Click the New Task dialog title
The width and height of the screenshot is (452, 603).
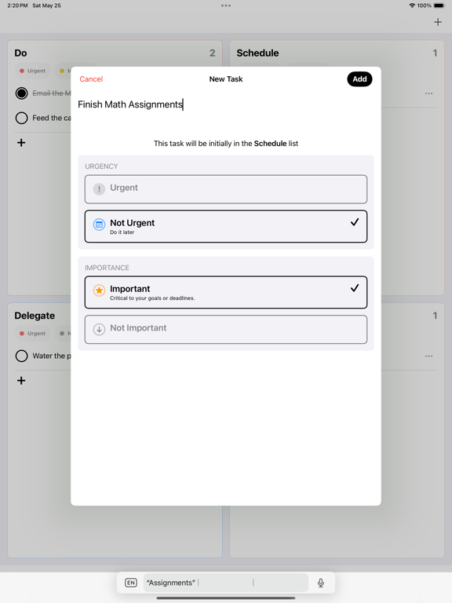(226, 79)
